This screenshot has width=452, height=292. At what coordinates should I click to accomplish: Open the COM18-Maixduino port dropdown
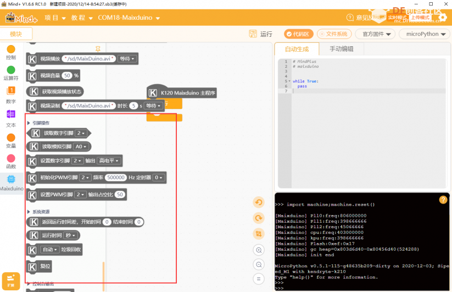click(129, 18)
